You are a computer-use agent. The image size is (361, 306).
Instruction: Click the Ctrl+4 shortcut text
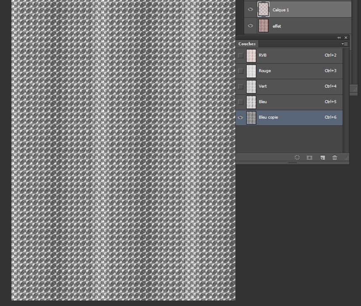click(x=330, y=86)
